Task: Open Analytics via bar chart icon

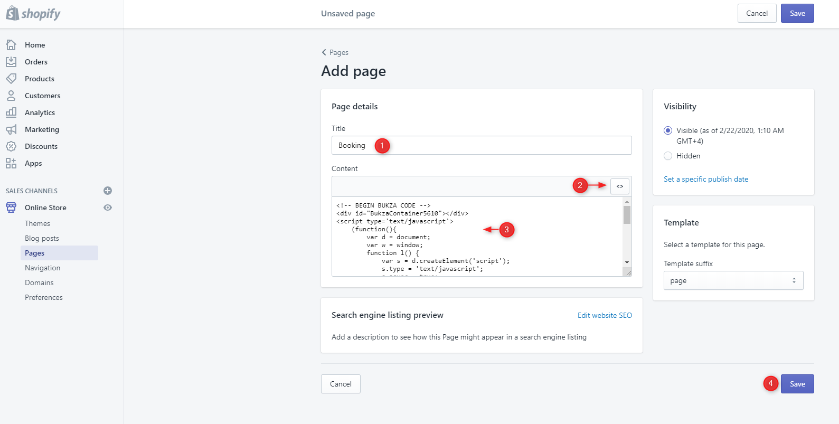Action: coord(11,112)
